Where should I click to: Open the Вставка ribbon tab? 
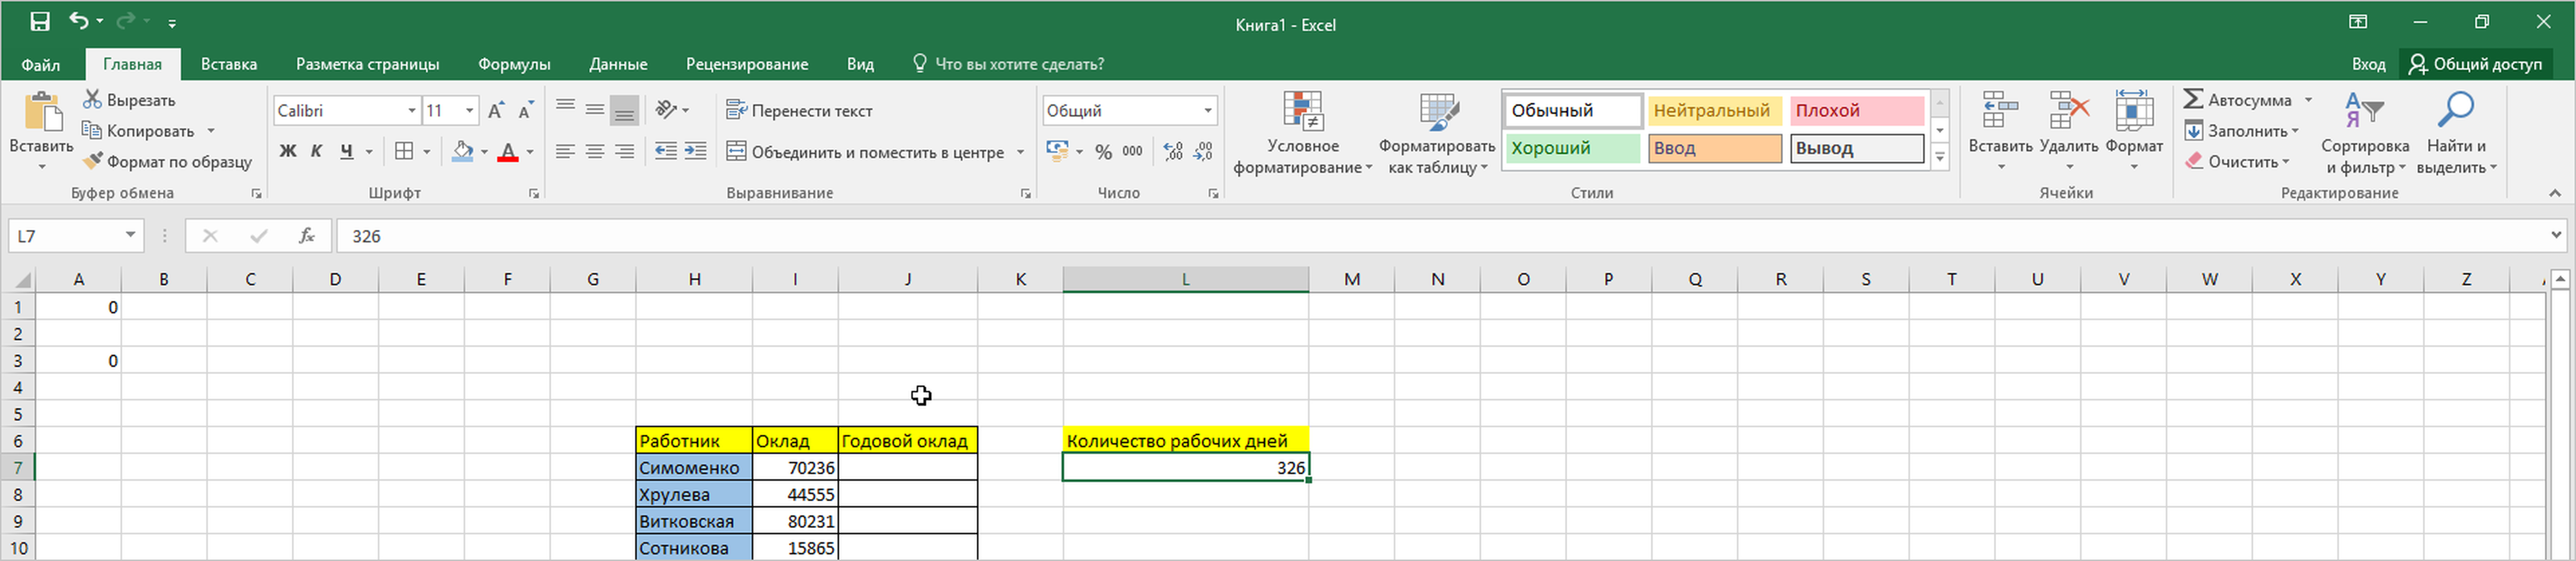229,64
